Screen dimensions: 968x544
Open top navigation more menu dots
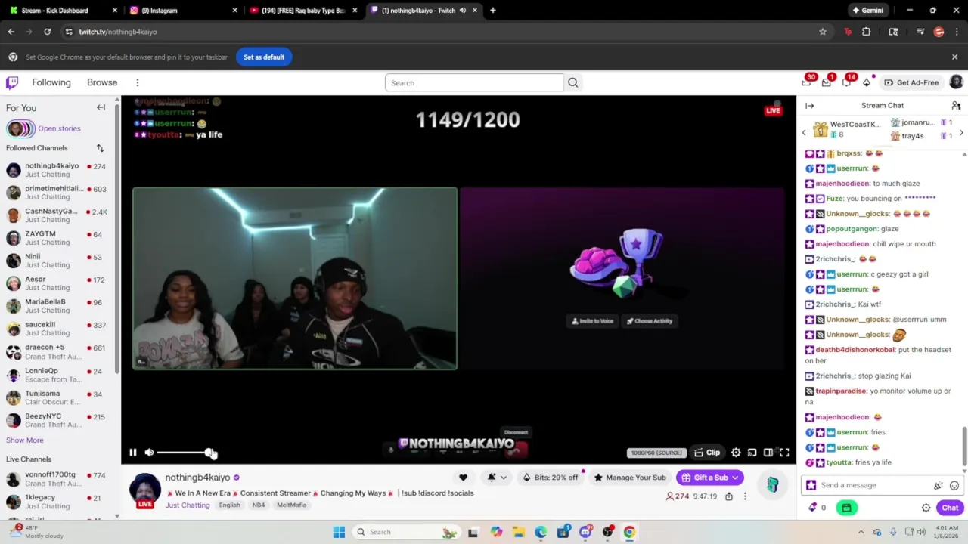coord(137,82)
